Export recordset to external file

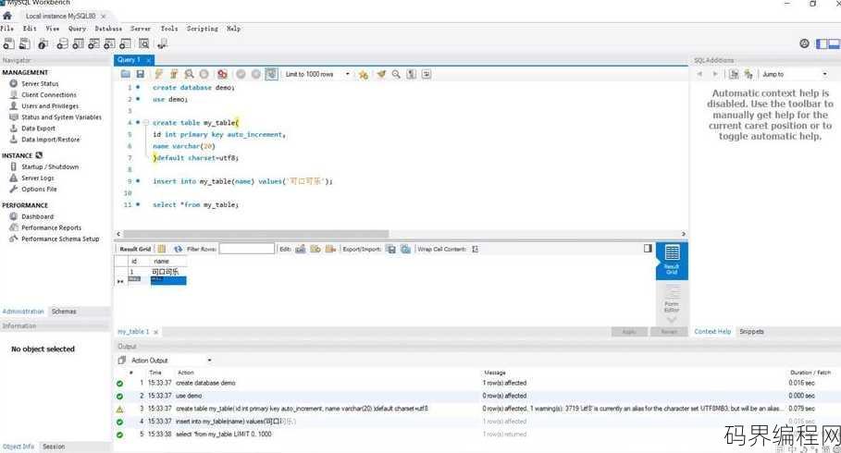point(391,249)
